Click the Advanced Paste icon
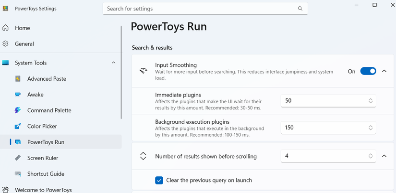Viewport: 396px width, 193px height. point(18,79)
